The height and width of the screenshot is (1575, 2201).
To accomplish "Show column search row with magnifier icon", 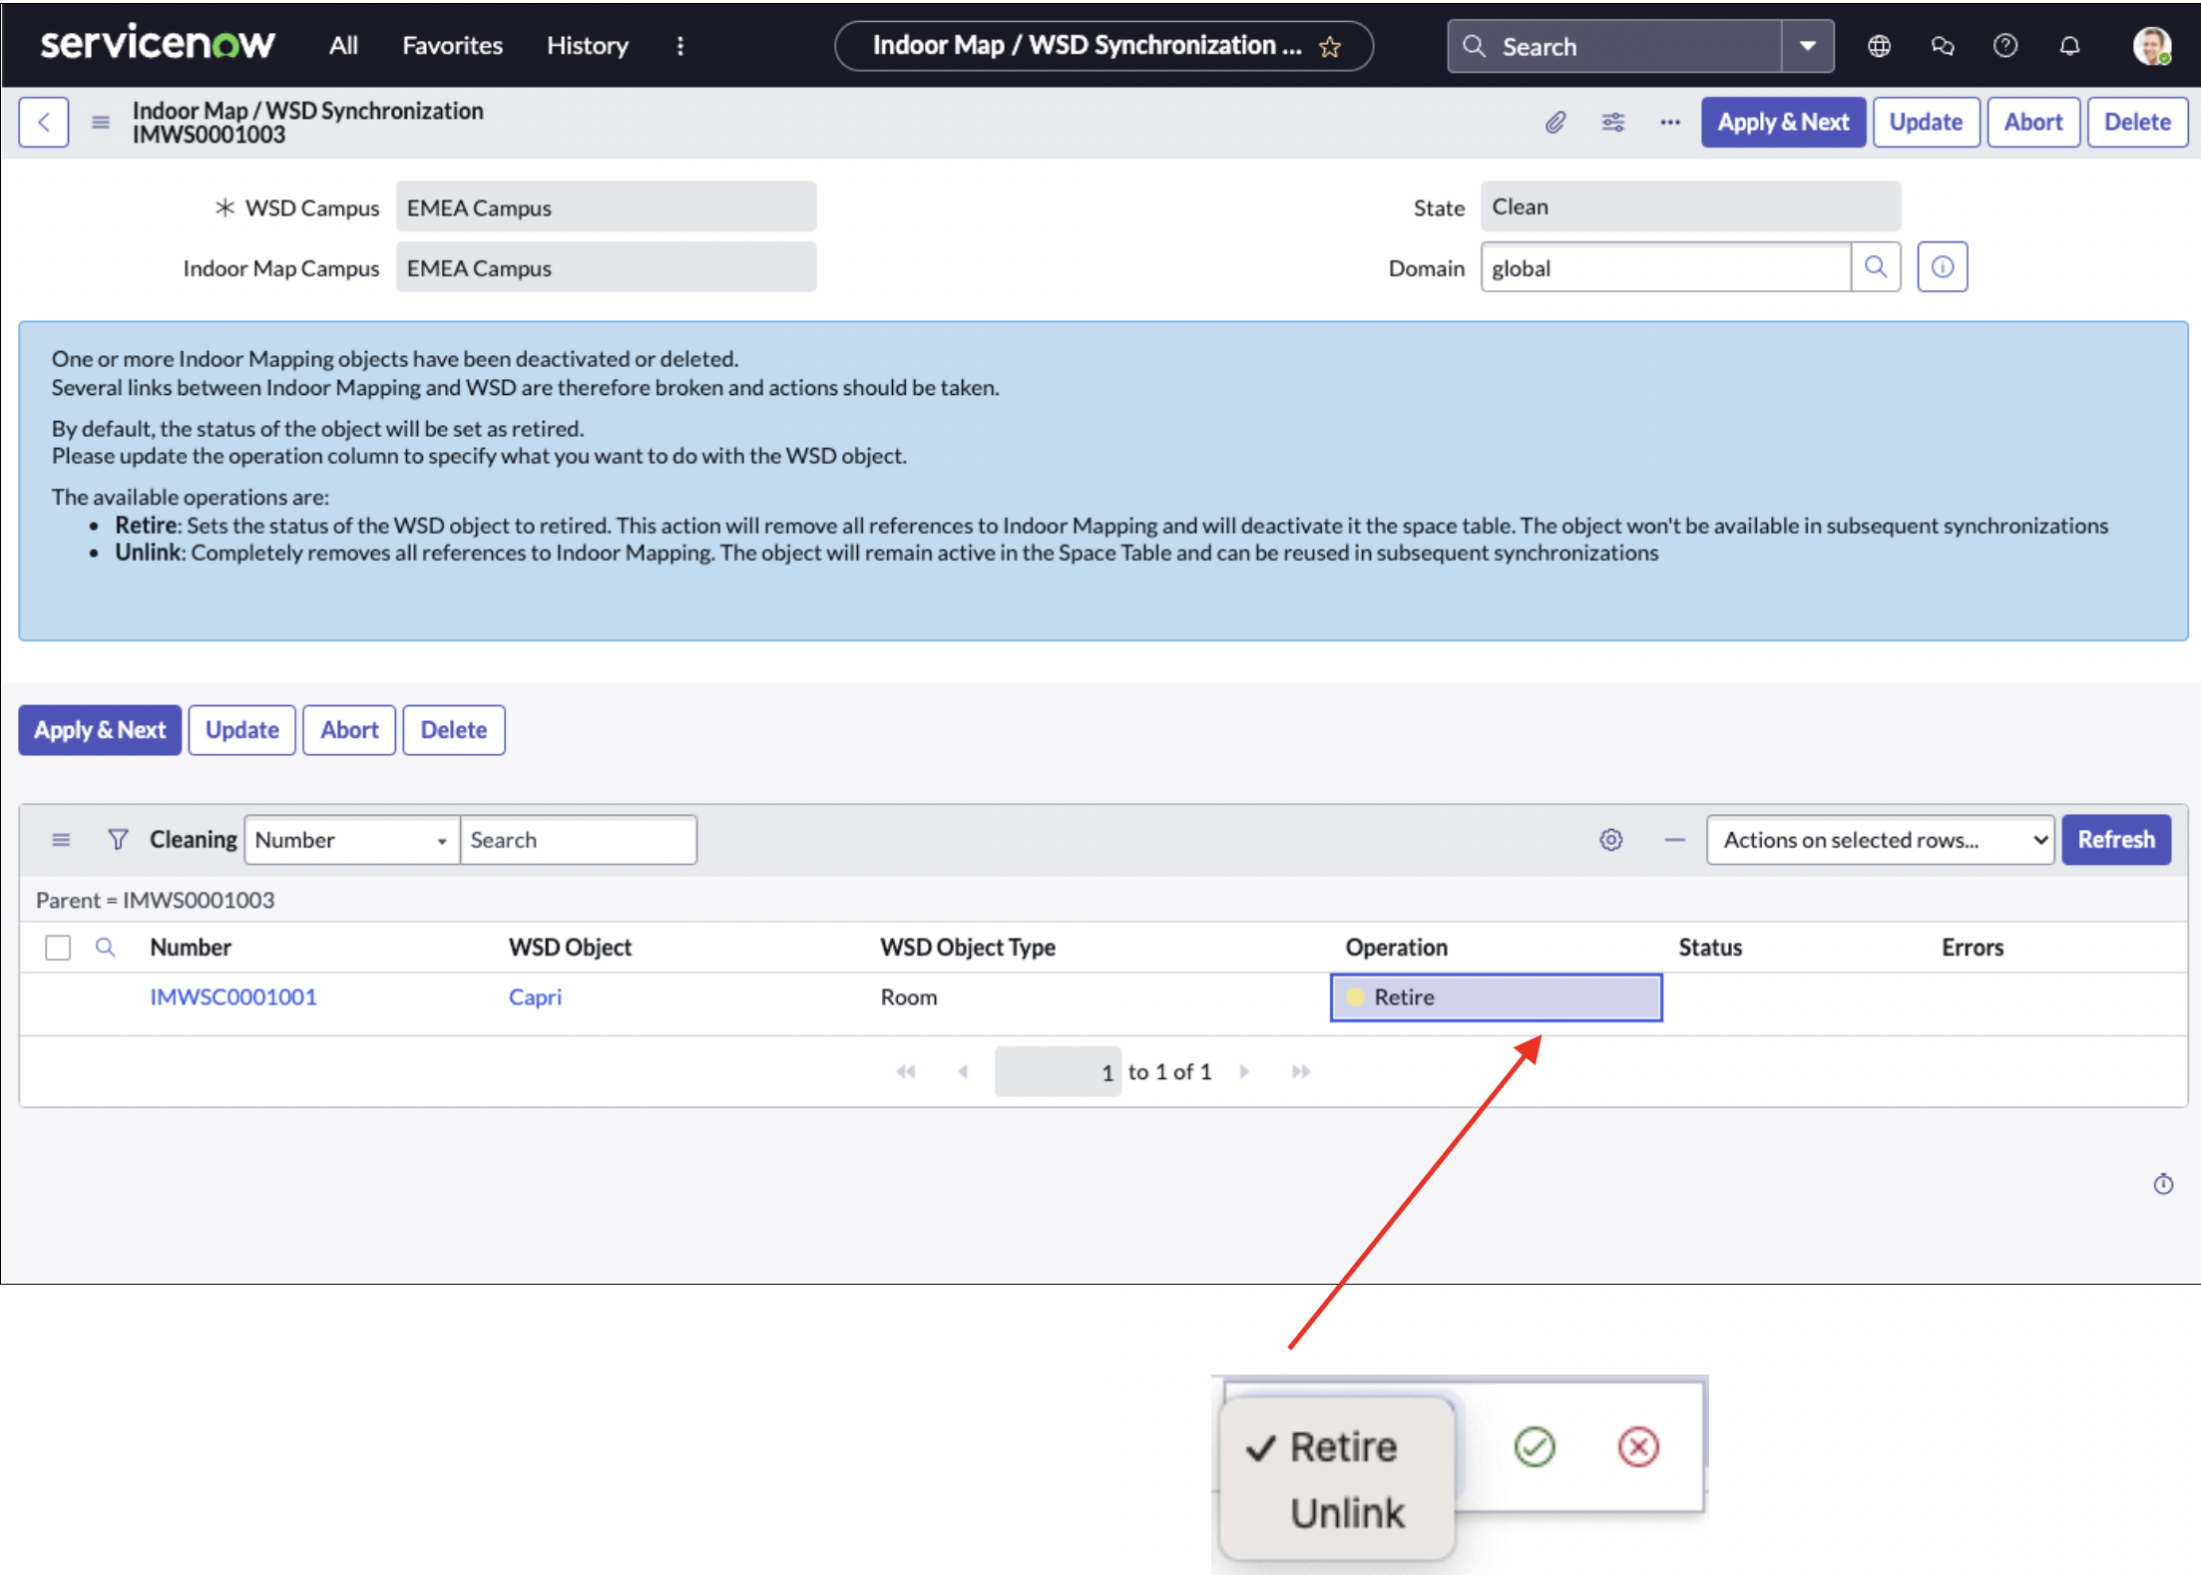I will coord(105,947).
